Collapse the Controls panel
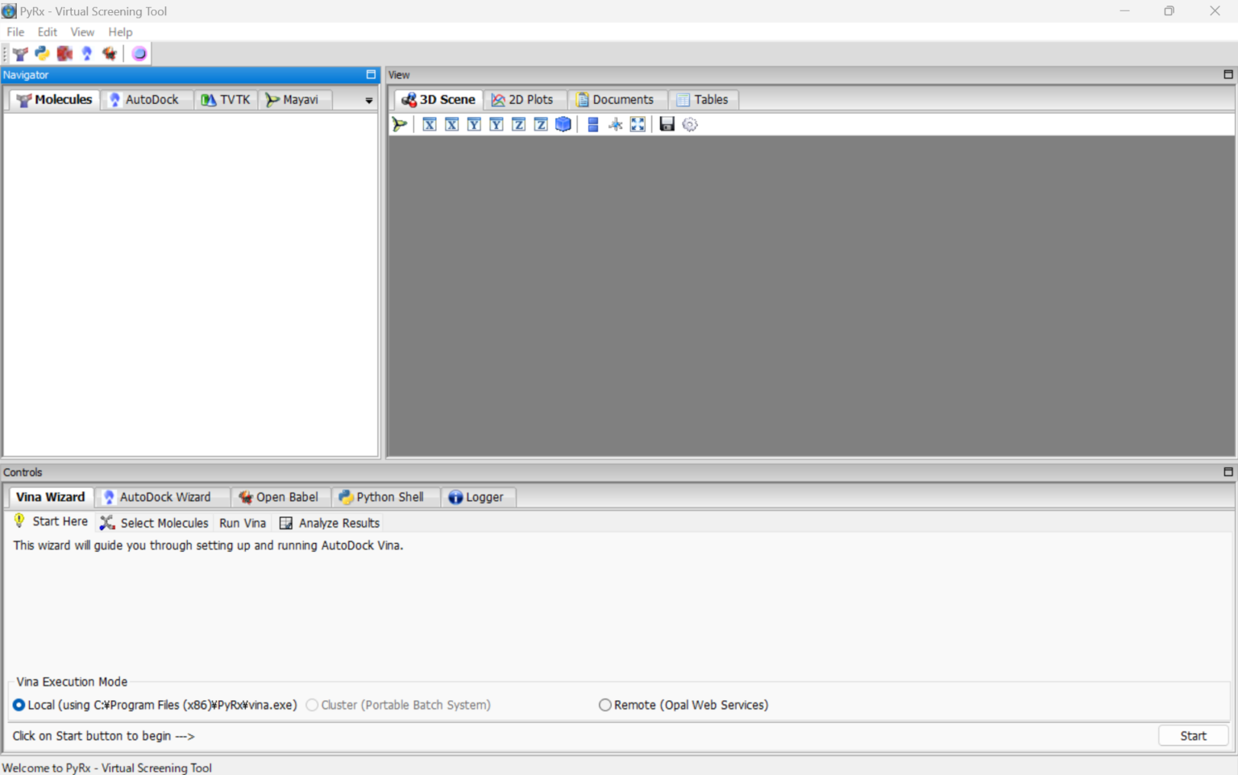Image resolution: width=1238 pixels, height=775 pixels. tap(1228, 472)
